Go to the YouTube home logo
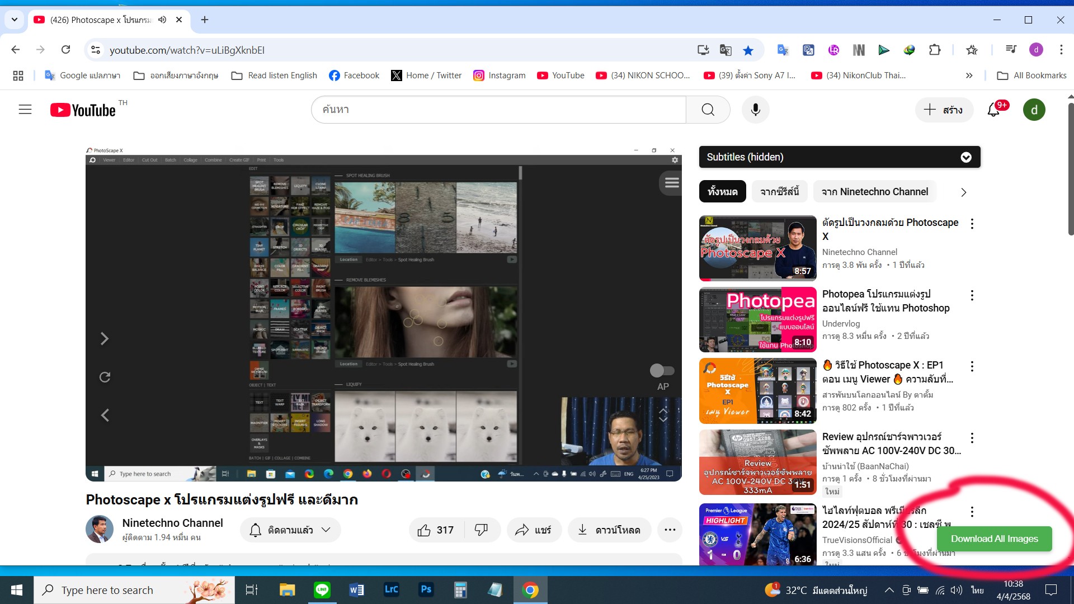 click(83, 110)
